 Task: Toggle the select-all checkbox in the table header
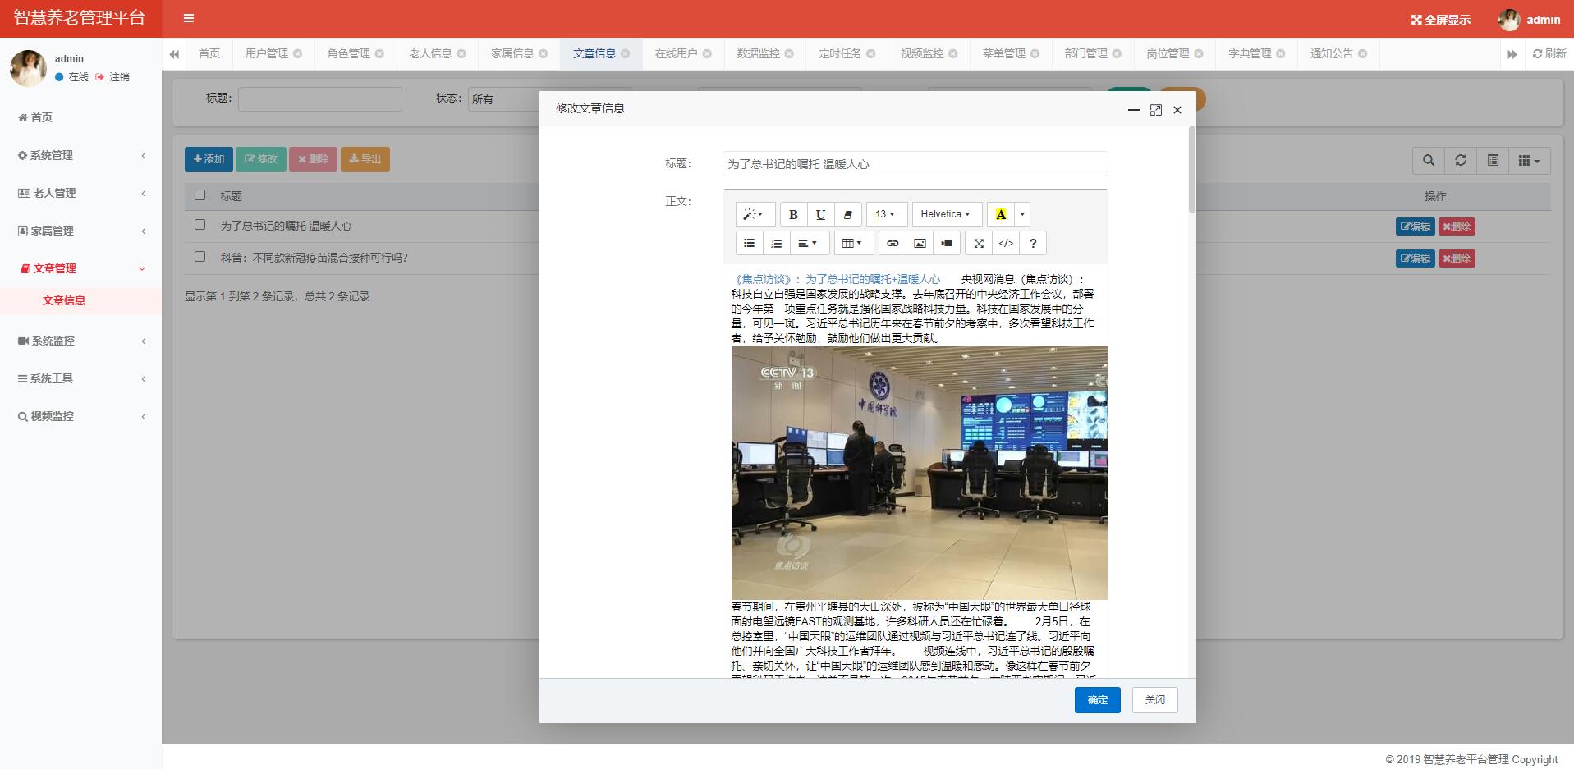coord(199,195)
